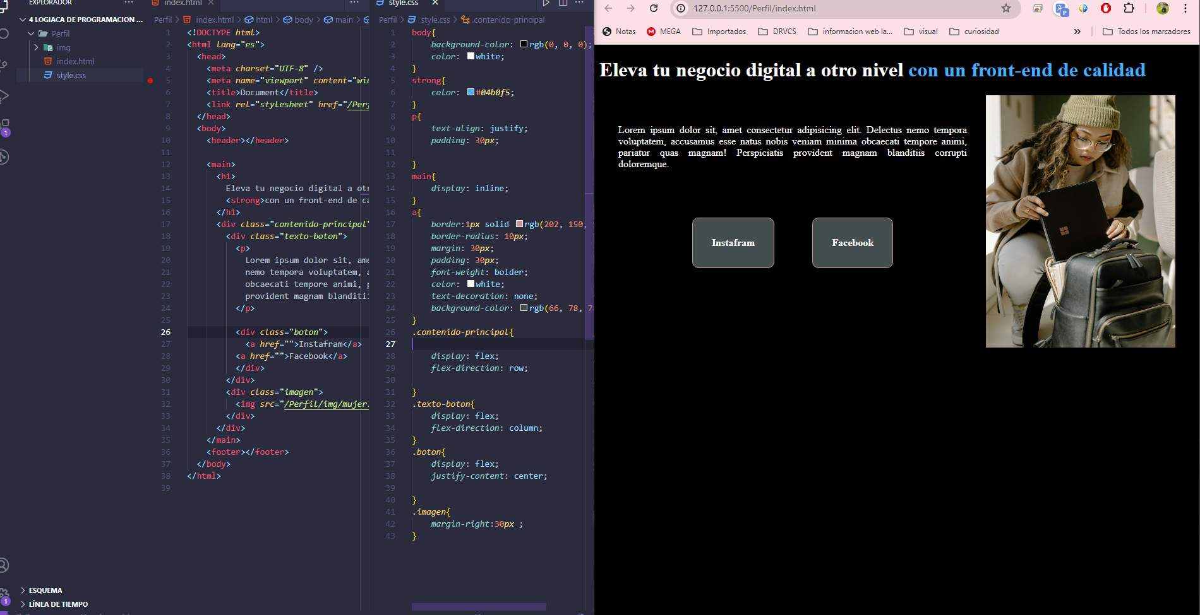The image size is (1200, 615).
Task: Click the Instafram button on the webpage
Action: point(733,243)
